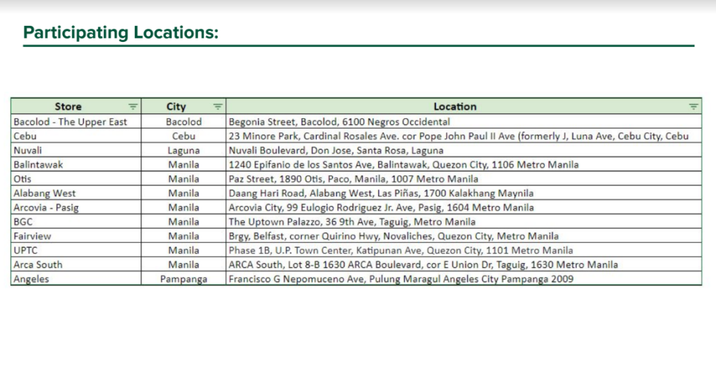Click the Manila city cell in Arca South row
The image size is (716, 377).
[x=184, y=264]
